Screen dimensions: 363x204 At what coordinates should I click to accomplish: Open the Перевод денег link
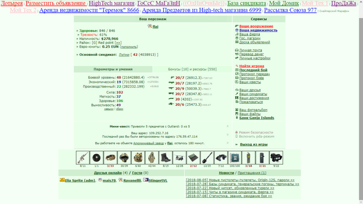[x=251, y=54]
